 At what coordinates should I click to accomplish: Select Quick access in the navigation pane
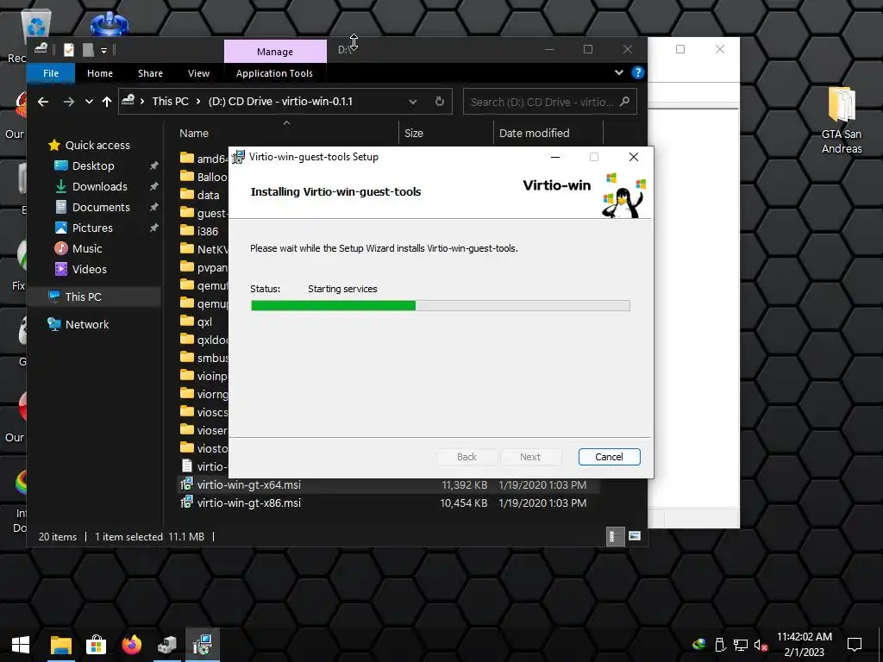[97, 145]
